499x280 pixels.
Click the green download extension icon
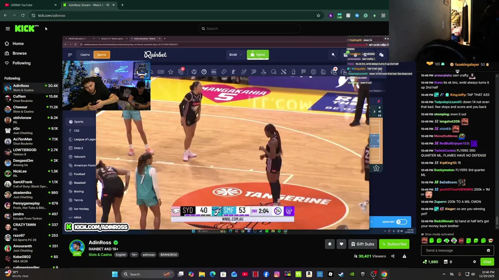pos(374,16)
